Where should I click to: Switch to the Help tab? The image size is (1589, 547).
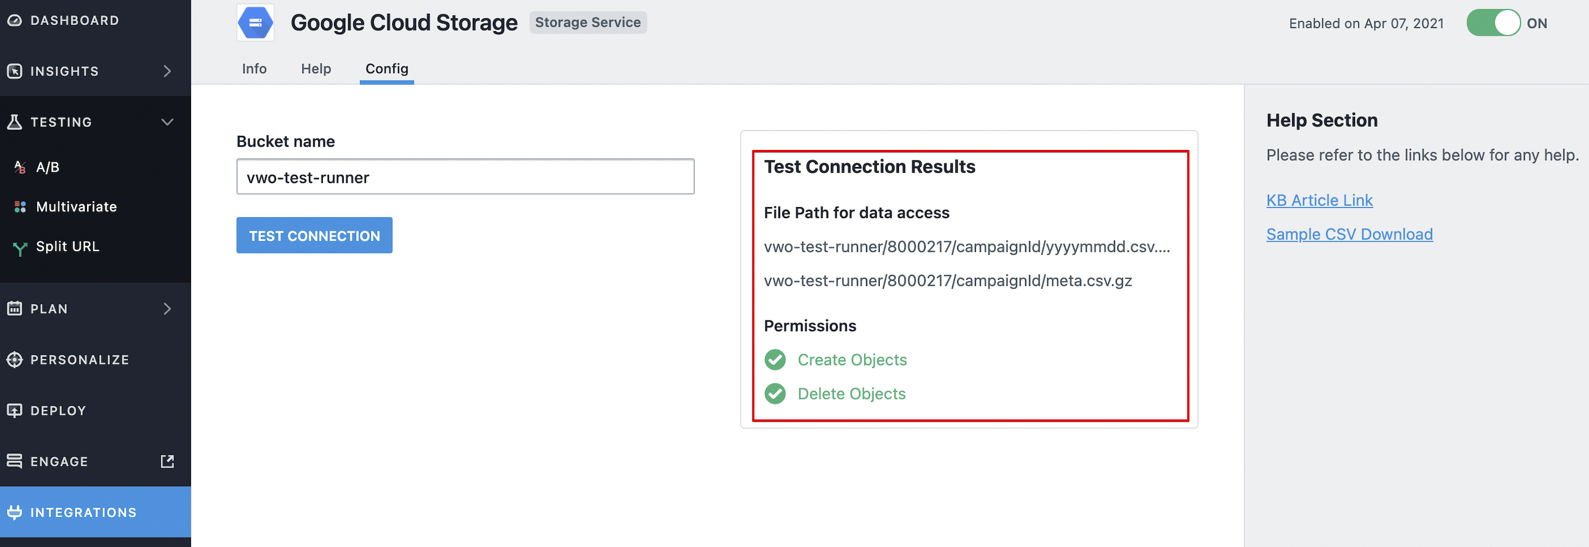(316, 69)
